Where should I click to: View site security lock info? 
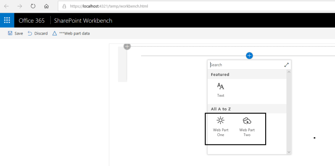pyautogui.click(x=64, y=6)
